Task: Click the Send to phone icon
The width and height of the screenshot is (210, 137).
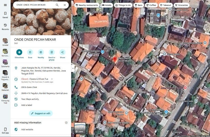Action: (x=52, y=52)
